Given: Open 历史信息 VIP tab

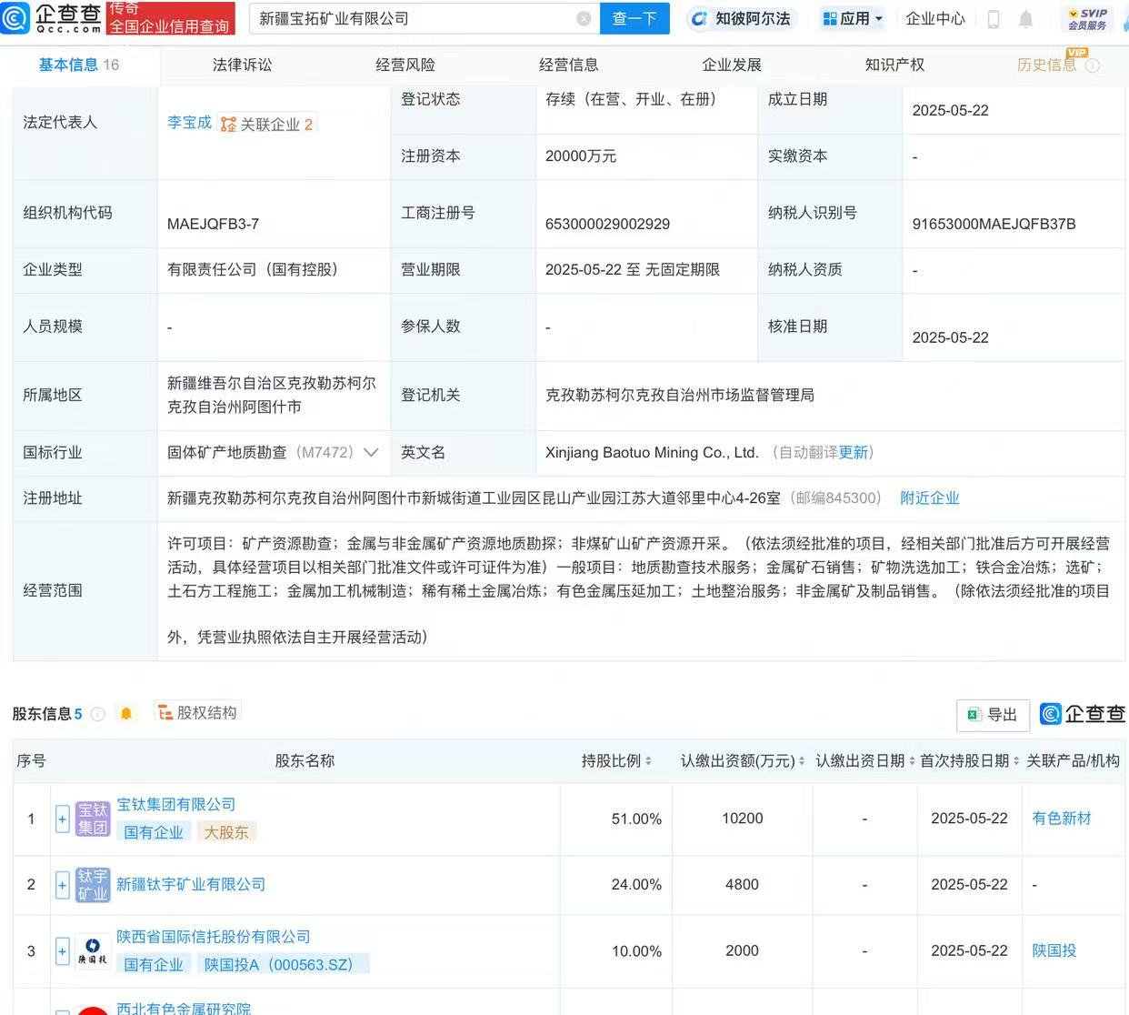Looking at the screenshot, I should (x=1046, y=65).
